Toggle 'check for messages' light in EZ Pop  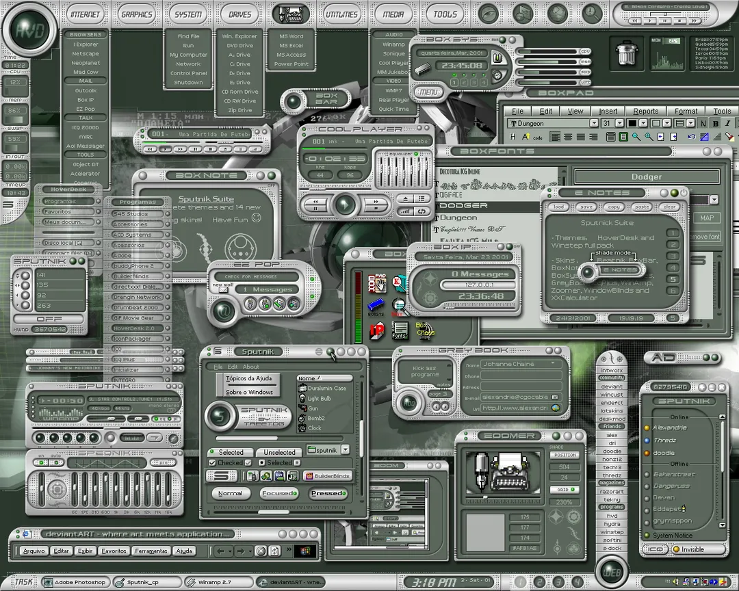312,280
